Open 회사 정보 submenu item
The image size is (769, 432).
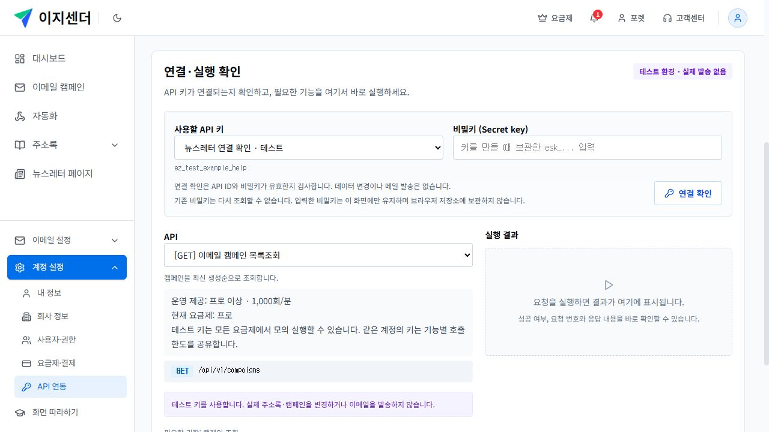coord(70,316)
